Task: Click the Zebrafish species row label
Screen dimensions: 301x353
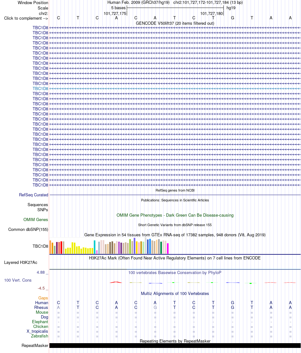Action: tap(40, 336)
